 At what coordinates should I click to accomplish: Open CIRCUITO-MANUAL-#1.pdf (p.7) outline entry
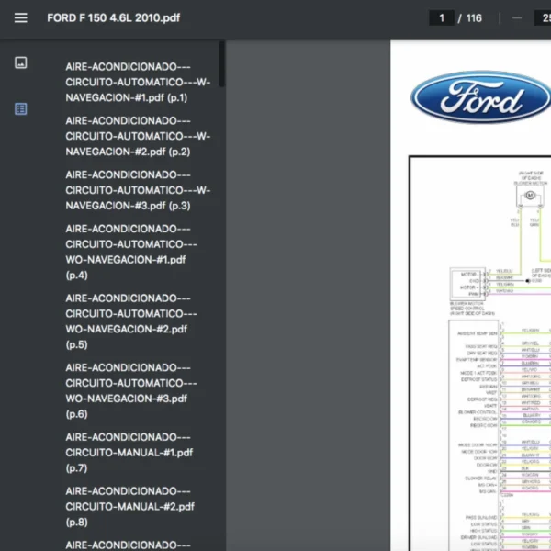129,452
